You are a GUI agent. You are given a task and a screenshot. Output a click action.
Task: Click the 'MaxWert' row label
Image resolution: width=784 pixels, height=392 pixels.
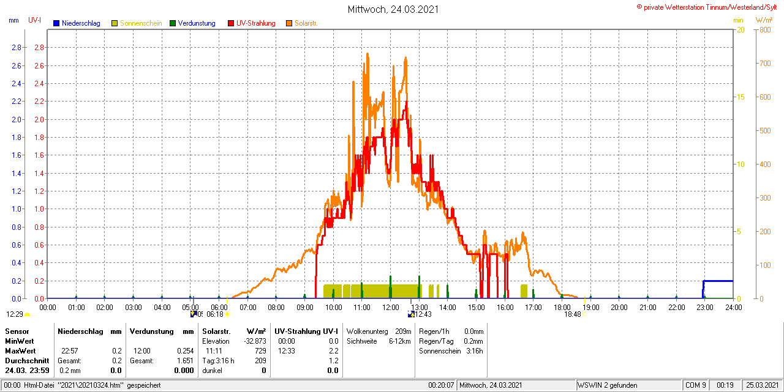(x=20, y=351)
